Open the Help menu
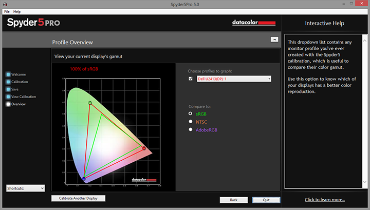 (17, 11)
